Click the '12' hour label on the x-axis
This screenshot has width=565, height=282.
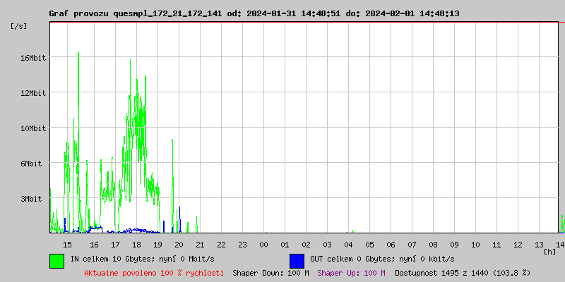click(x=518, y=245)
